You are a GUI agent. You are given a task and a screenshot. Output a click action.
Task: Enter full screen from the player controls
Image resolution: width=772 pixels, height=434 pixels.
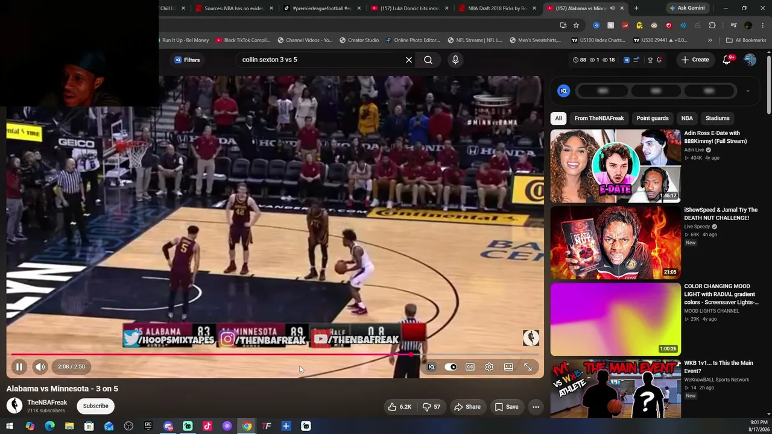coord(528,366)
